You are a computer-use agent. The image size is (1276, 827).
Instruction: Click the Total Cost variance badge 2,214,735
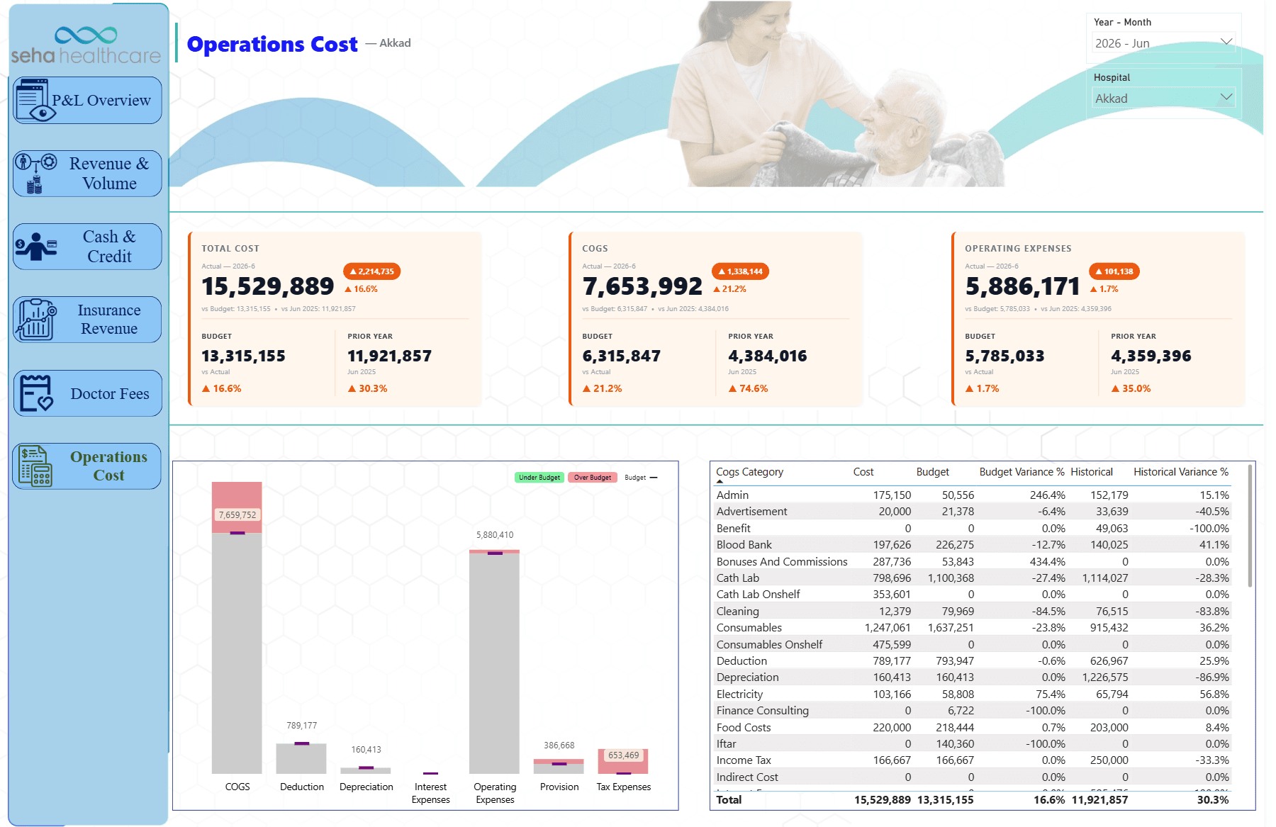point(371,271)
